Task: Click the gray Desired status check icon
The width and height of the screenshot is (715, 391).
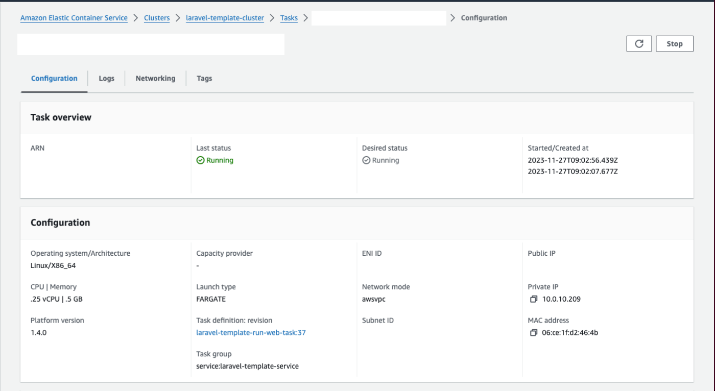Action: click(366, 160)
